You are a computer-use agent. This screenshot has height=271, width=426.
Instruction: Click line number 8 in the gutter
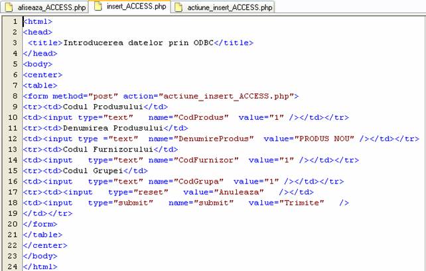[x=15, y=96]
